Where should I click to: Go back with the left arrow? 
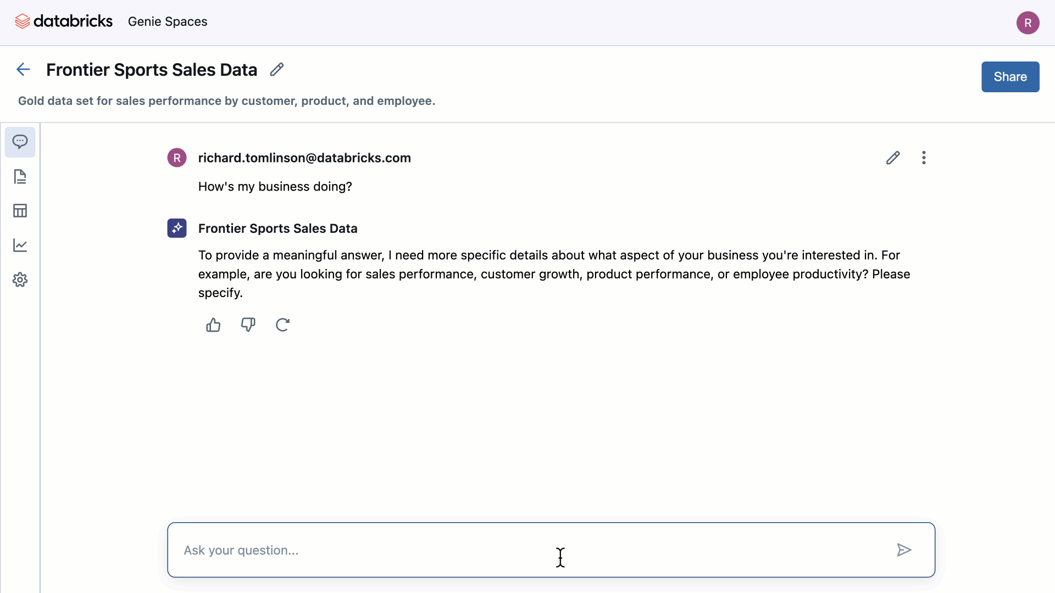coord(23,70)
